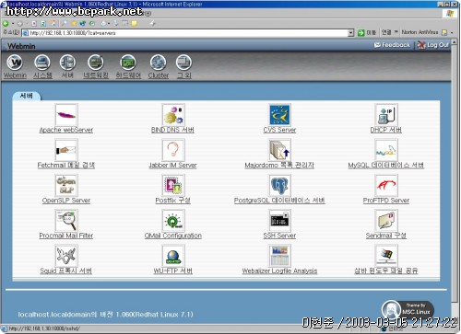Image resolution: width=461 pixels, height=334 pixels.
Task: Open the MySQL database server icon
Action: coord(386,150)
